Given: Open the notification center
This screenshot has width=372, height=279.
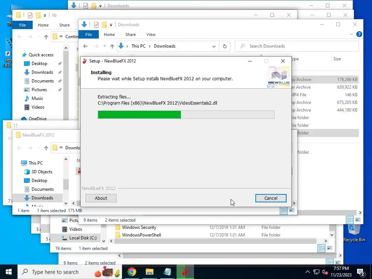Looking at the screenshot, I should [361, 272].
